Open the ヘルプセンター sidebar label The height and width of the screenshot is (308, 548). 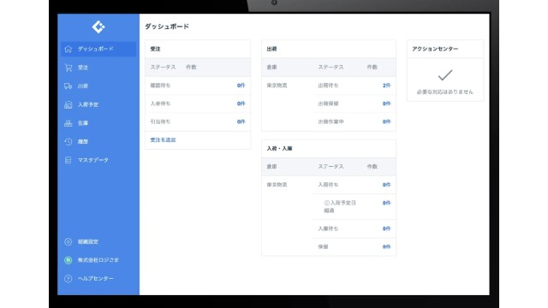[x=95, y=279]
